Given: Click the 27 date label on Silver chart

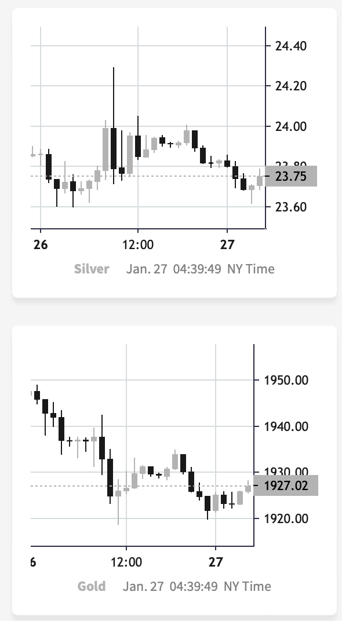Looking at the screenshot, I should click(x=227, y=245).
